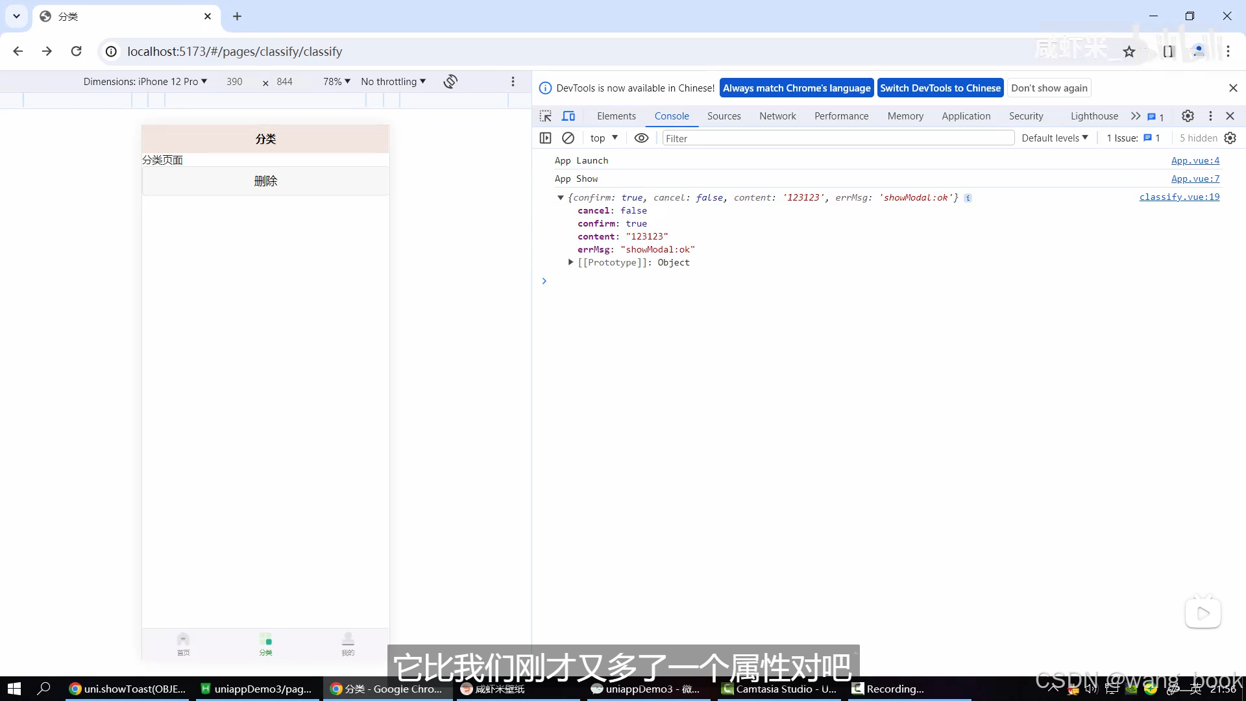
Task: Open the Windows Start menu
Action: [x=14, y=689]
